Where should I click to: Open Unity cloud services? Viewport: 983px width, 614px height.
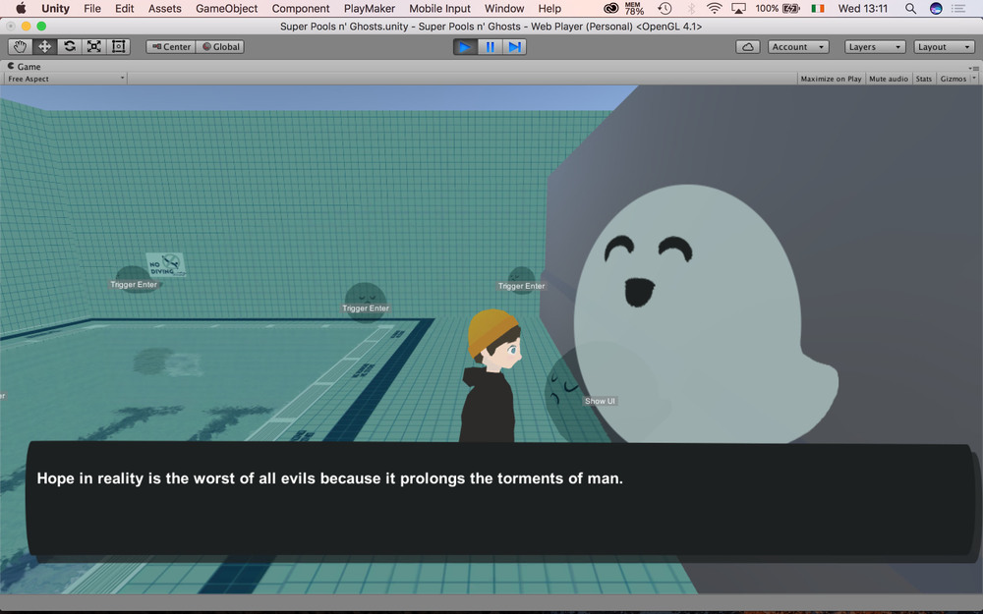(x=748, y=46)
